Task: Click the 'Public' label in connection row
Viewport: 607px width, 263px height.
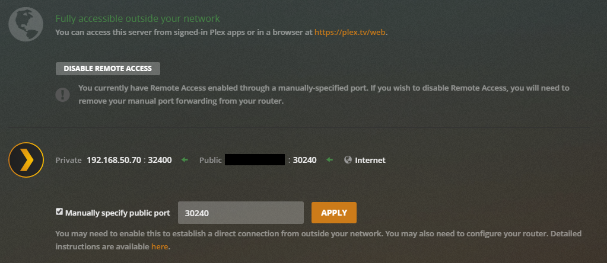Action: coord(211,160)
